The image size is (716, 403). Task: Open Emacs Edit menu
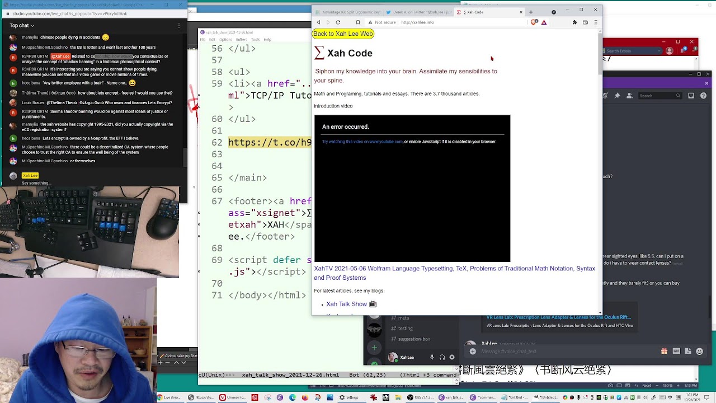click(x=212, y=40)
